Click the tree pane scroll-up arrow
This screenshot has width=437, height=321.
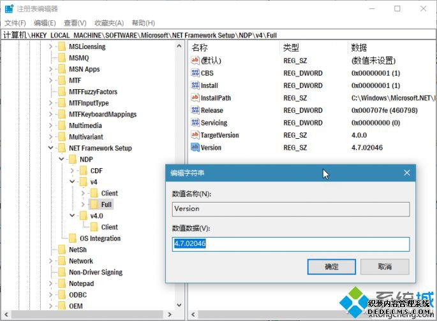point(179,46)
